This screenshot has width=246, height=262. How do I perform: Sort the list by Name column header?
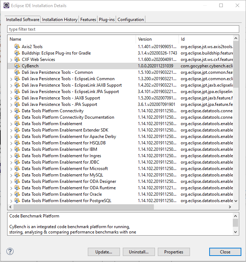tap(72, 39)
